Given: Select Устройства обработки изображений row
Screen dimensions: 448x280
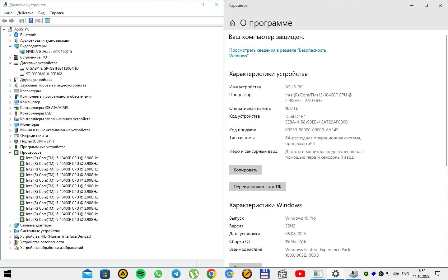Looking at the screenshot, I should 52,248.
